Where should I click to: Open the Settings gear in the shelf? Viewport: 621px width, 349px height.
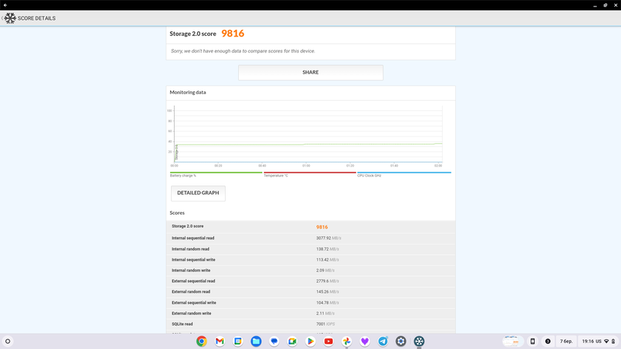401,341
